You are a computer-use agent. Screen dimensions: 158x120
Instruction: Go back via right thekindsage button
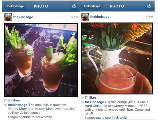(92, 6)
